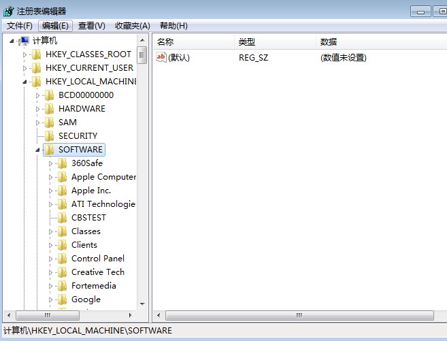Click the 360Safe folder icon
The height and width of the screenshot is (341, 447).
[62, 163]
